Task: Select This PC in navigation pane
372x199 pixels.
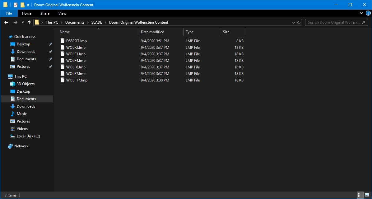Action: coord(21,76)
